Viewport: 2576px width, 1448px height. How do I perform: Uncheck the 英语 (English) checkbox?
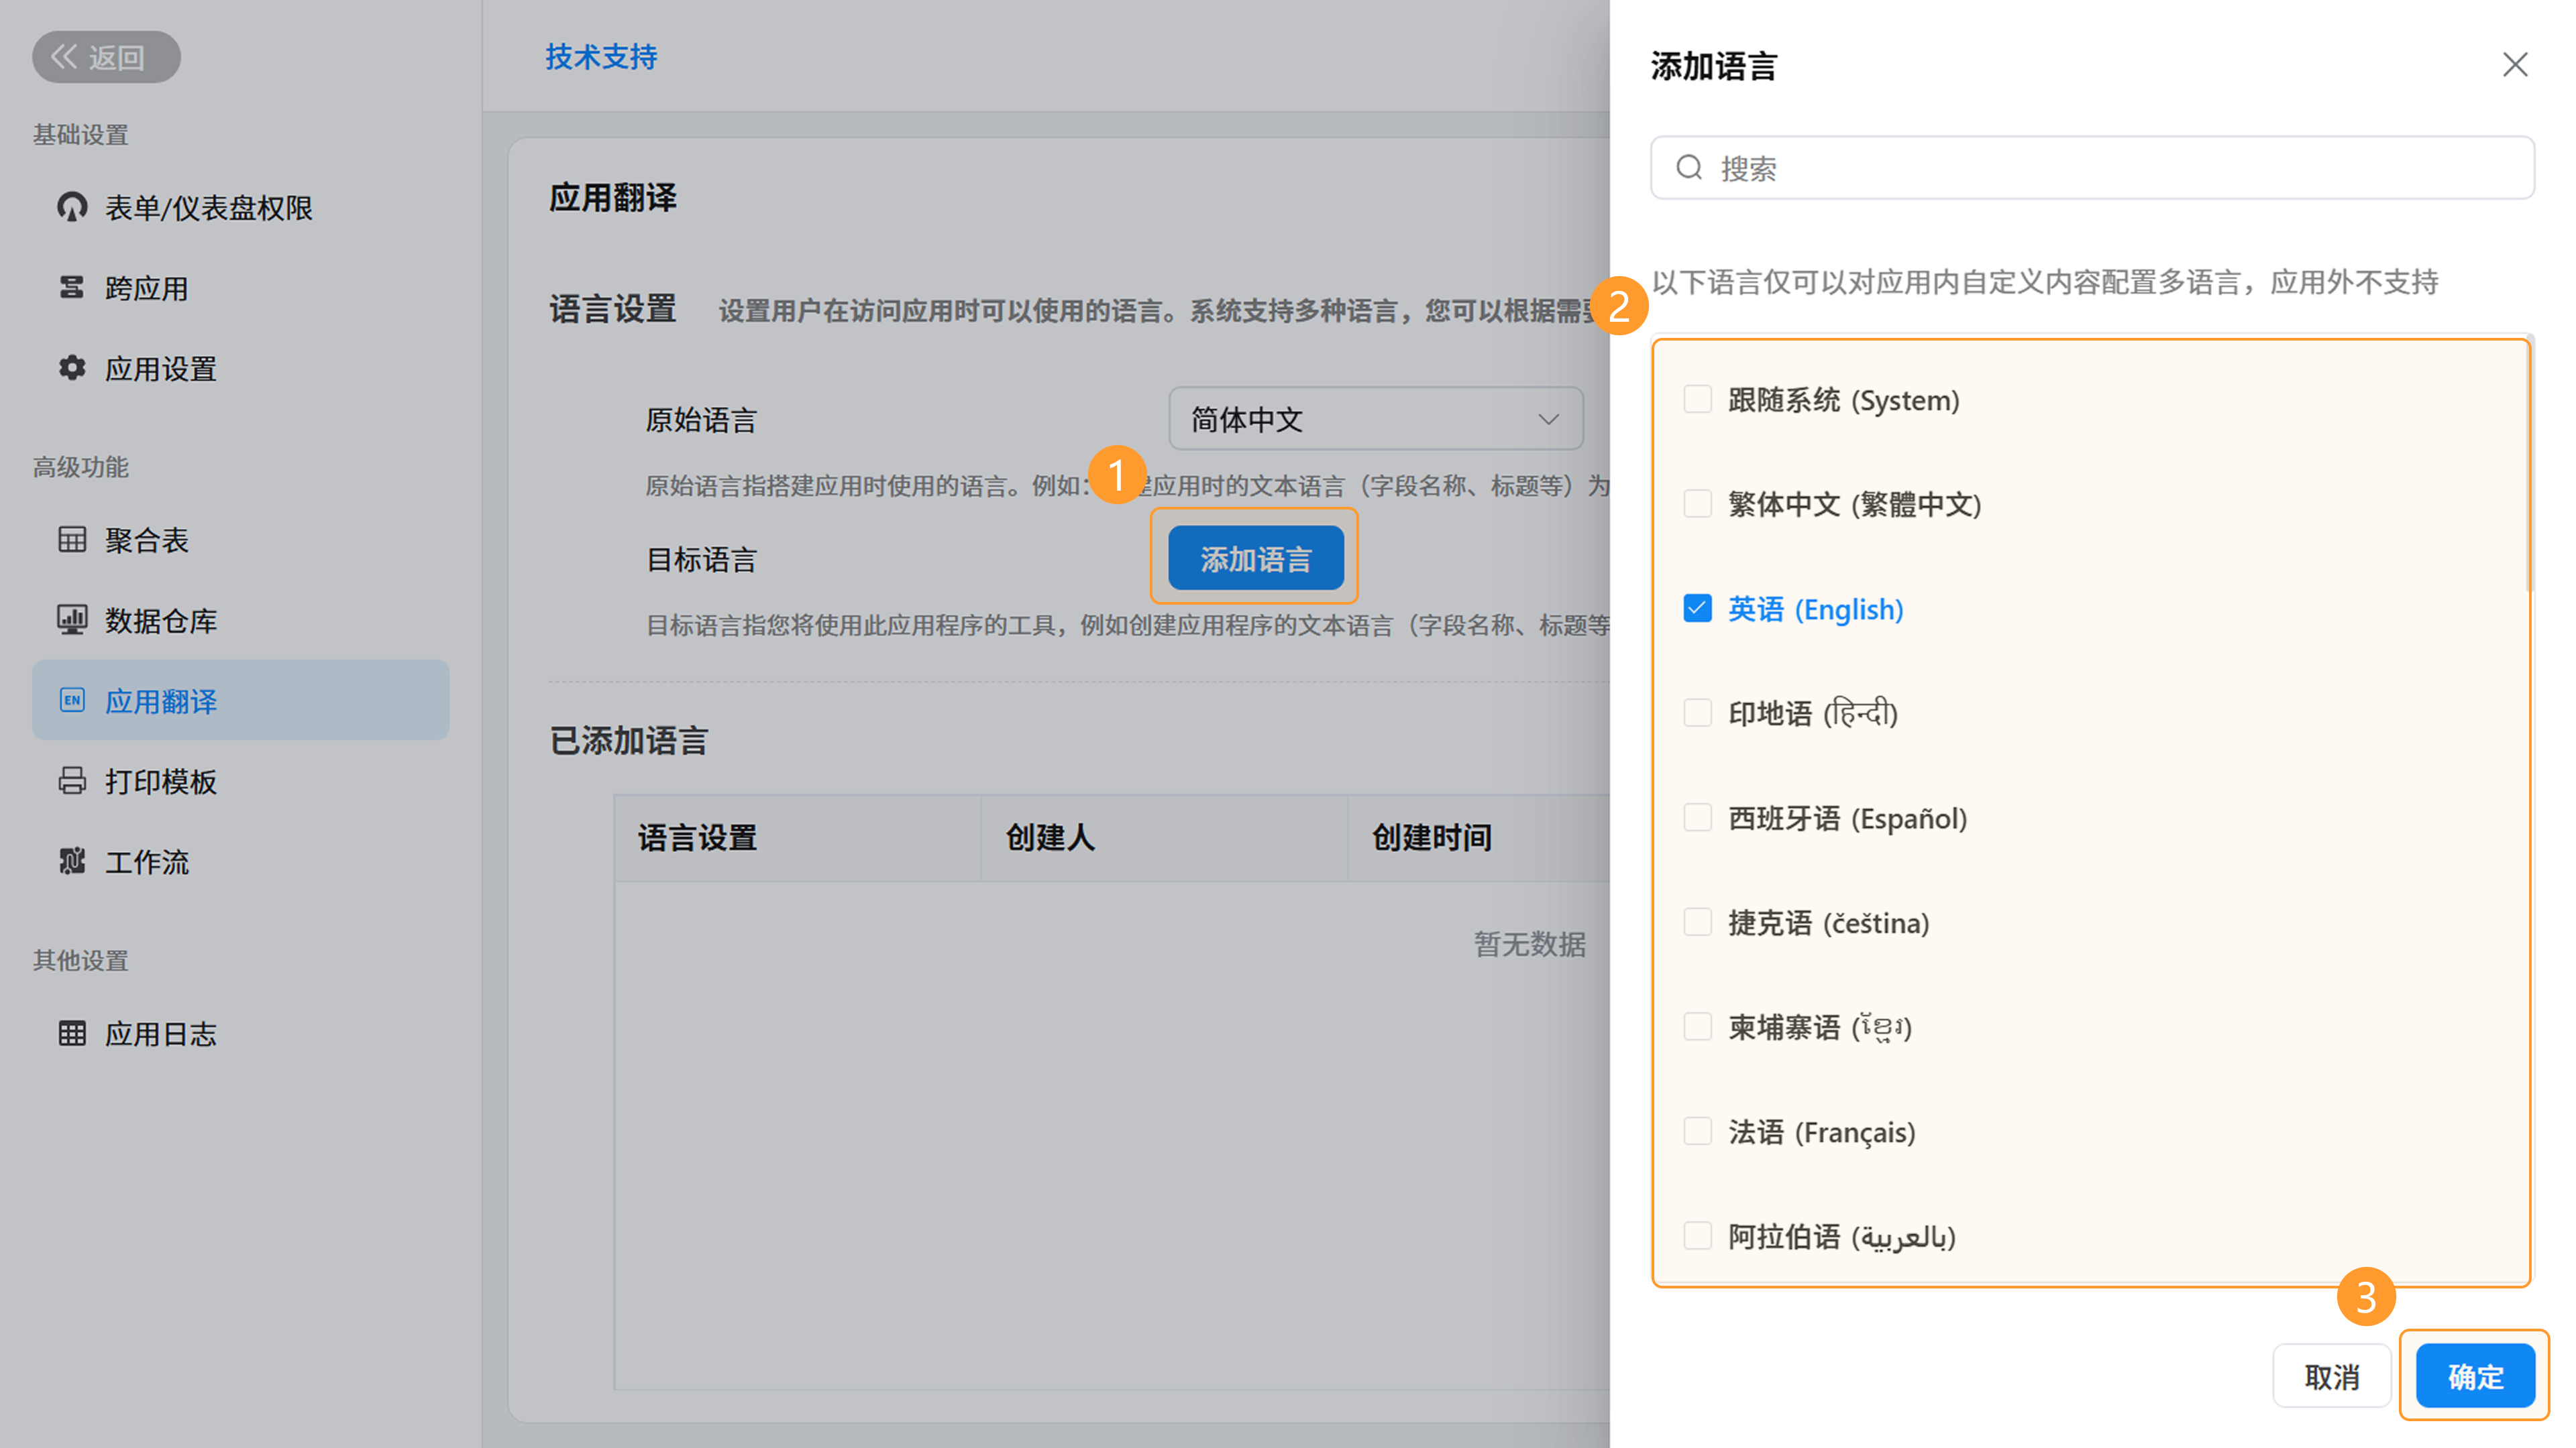[1697, 609]
